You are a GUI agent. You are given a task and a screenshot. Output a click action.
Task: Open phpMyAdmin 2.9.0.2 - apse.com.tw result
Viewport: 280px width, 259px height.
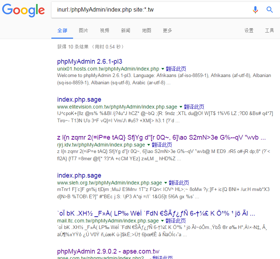[108, 251]
